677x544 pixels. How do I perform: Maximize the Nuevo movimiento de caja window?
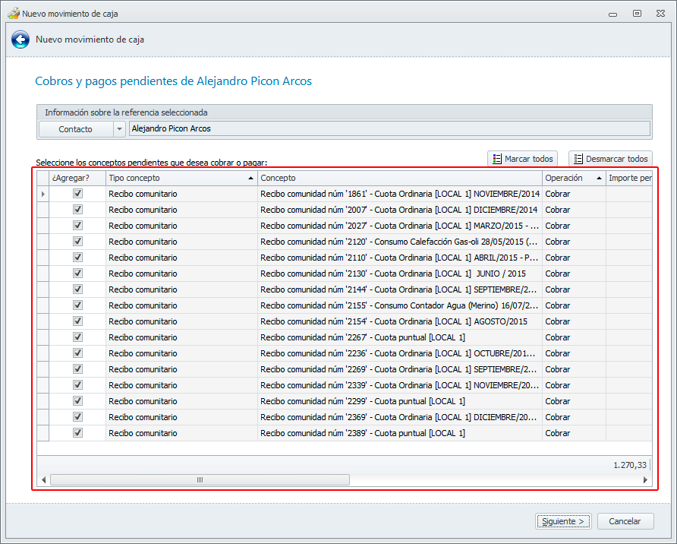[637, 14]
